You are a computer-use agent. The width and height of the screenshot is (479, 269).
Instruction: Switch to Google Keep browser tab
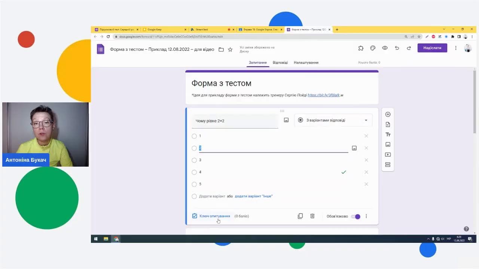[164, 30]
